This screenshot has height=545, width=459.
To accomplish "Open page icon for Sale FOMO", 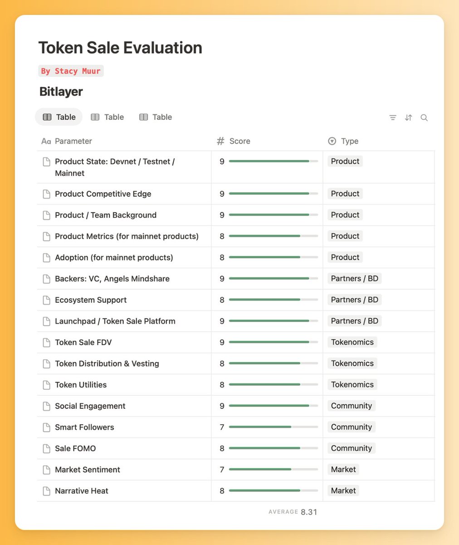I will coord(46,449).
